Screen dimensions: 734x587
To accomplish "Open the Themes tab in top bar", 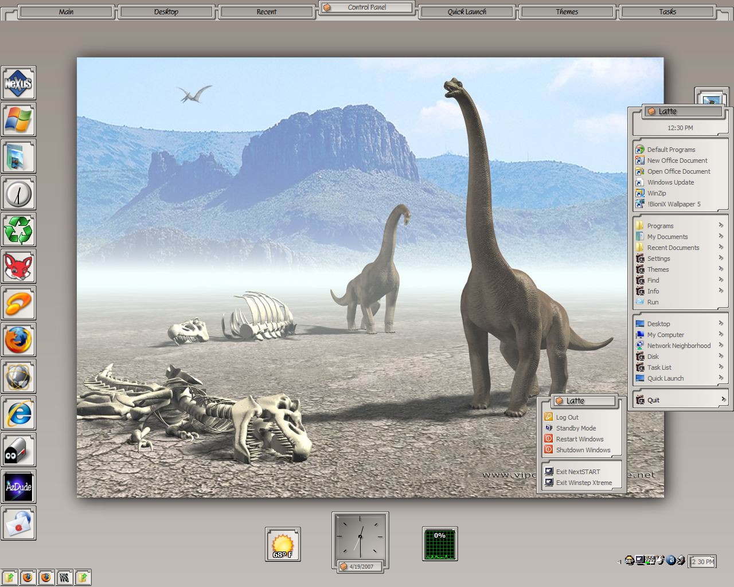I will pos(567,11).
